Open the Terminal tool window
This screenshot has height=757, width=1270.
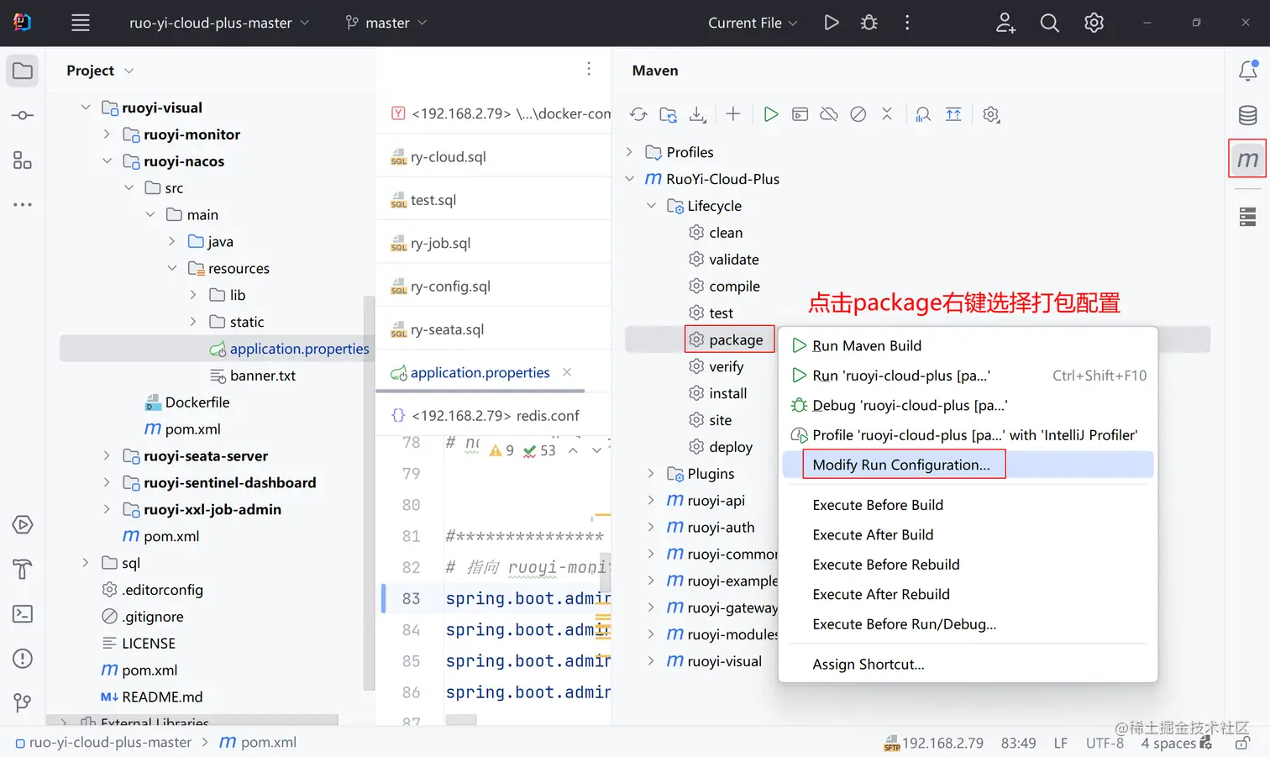pos(23,614)
